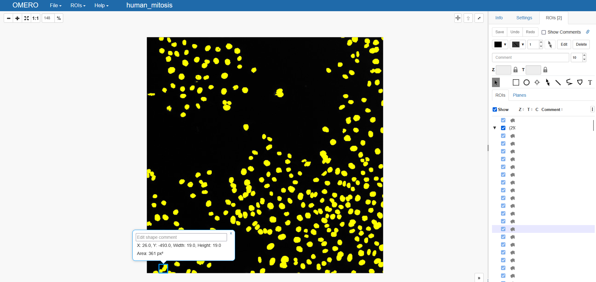Click the Edit shape comment field
Image resolution: width=596 pixels, height=282 pixels.
click(x=181, y=237)
